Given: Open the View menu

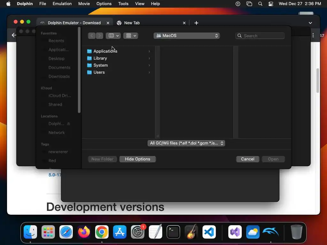Looking at the screenshot, I should (140, 4).
